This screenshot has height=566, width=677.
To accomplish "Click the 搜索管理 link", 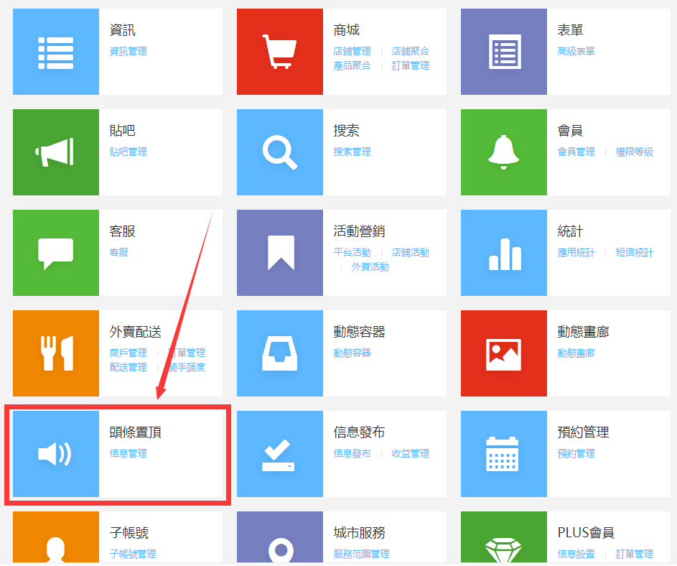I will 352,152.
